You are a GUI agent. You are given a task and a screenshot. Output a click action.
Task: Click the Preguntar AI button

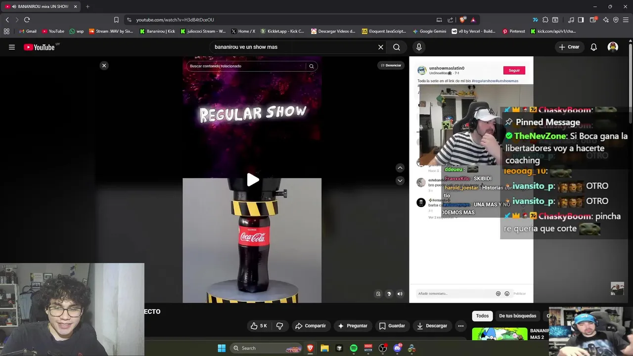(352, 326)
